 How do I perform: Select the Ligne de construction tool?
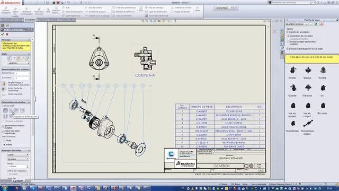click(156, 12)
